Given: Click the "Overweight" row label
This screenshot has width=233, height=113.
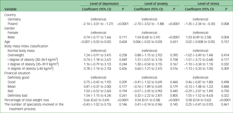Looking at the screenshot, I should [x=16, y=55].
